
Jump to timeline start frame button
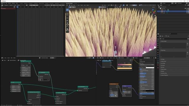pyautogui.click(x=30, y=5)
